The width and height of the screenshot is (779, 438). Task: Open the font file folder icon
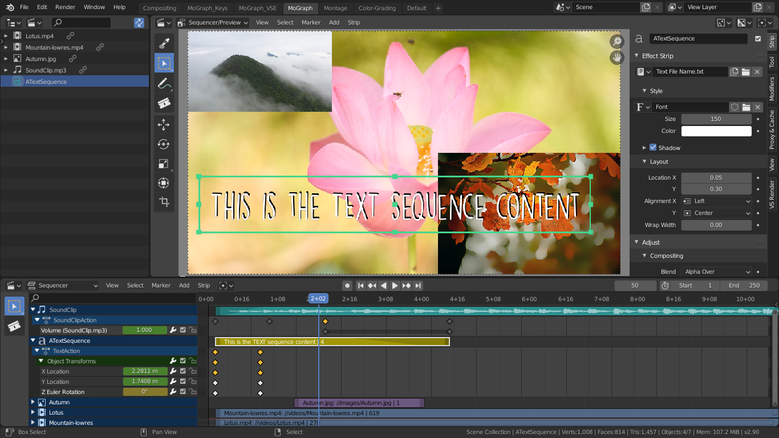(x=746, y=107)
